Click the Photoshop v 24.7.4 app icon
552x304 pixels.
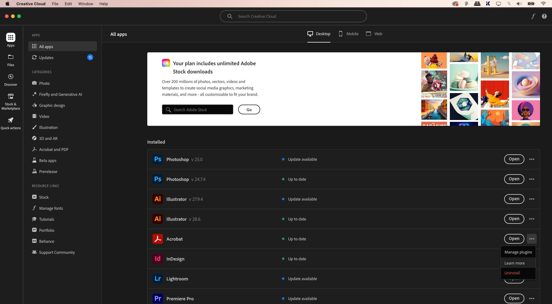point(158,179)
